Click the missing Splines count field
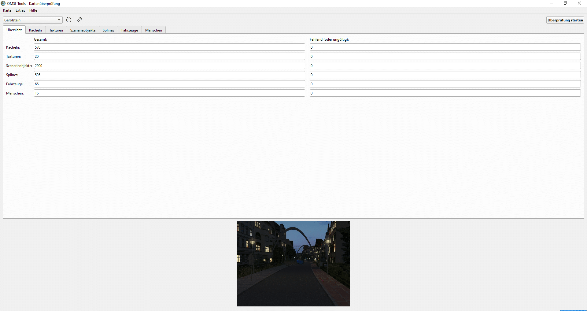587x311 pixels. (x=445, y=75)
